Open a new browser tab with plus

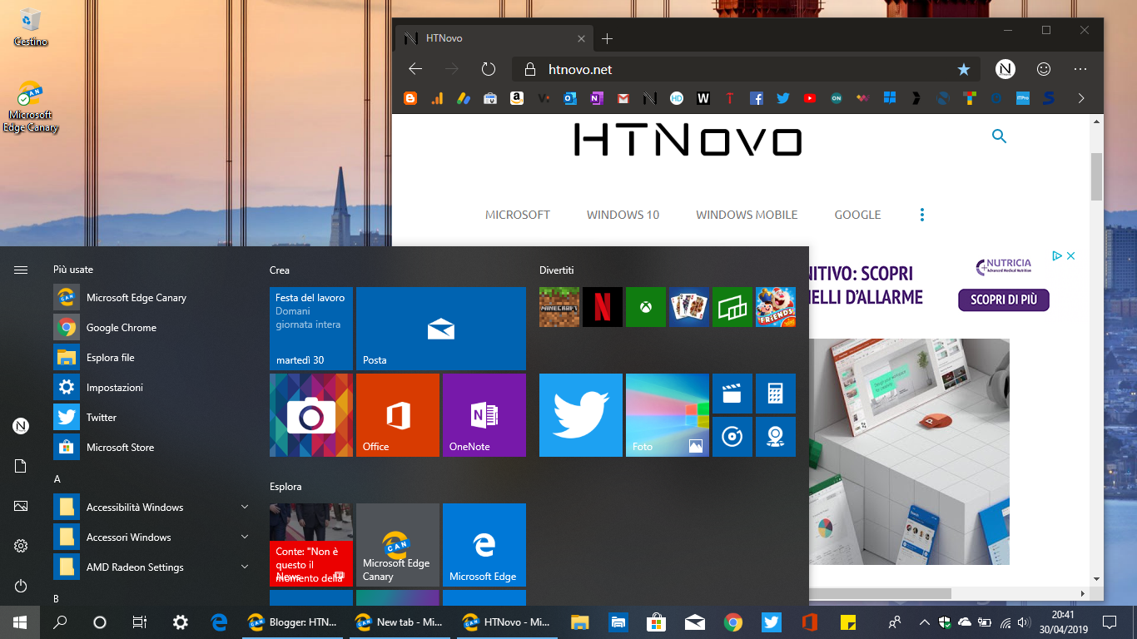click(x=607, y=38)
